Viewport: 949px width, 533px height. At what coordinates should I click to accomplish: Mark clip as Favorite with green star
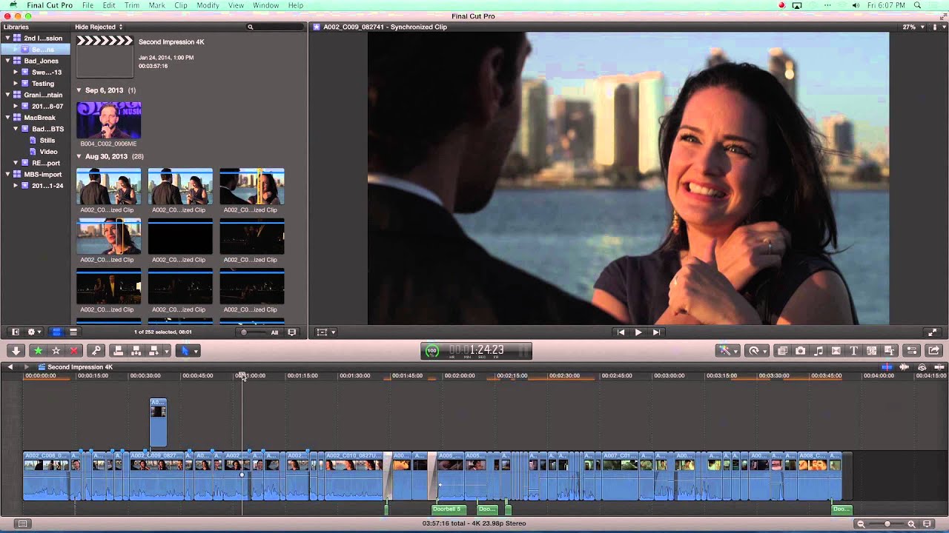(x=38, y=351)
